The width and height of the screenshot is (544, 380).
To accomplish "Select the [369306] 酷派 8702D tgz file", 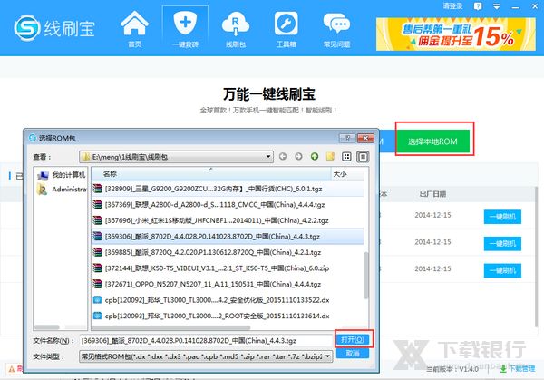I will click(x=228, y=237).
